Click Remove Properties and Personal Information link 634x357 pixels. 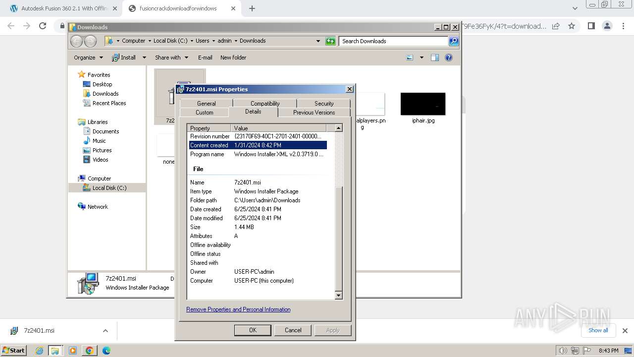[238, 309]
